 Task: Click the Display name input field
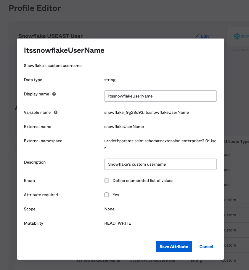click(x=160, y=96)
